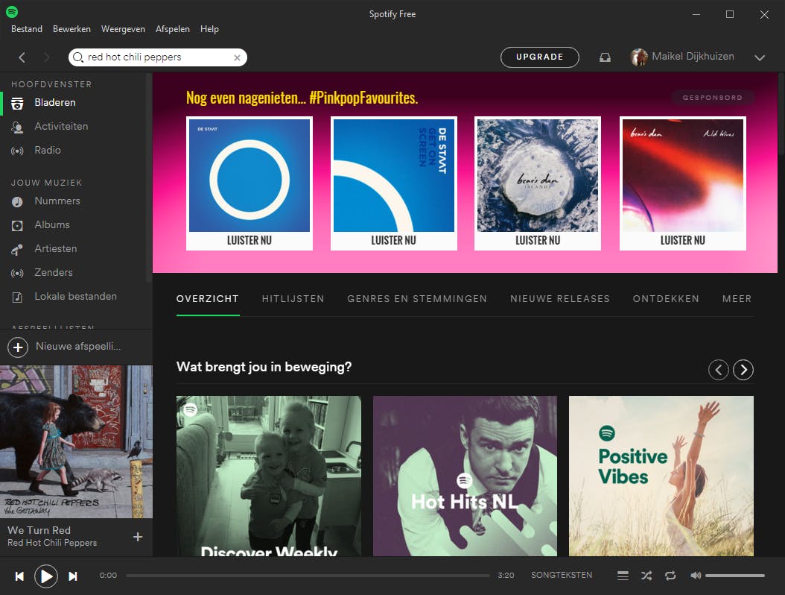Switch to the Hitlijsten tab
The width and height of the screenshot is (785, 595).
click(x=293, y=298)
